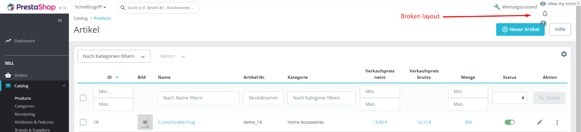
Task: Select checkbox for product ID 19
Action: (83, 122)
